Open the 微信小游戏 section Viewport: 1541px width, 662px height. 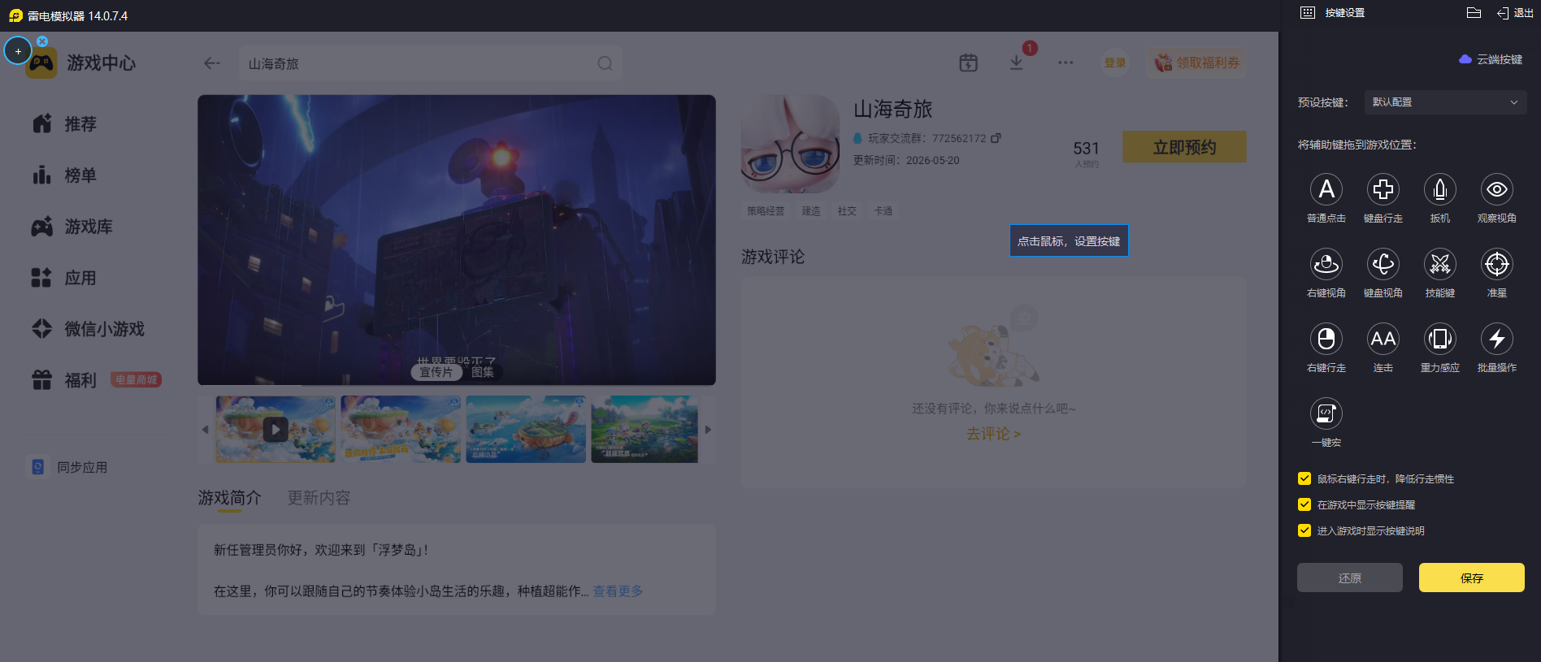coord(88,329)
